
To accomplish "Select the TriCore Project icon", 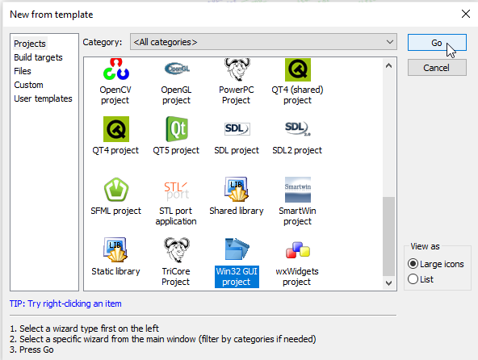I will coord(177,250).
